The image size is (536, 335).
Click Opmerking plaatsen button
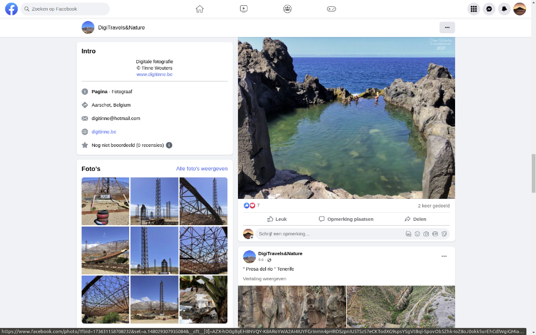[x=346, y=219]
